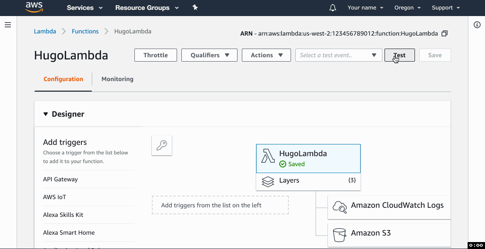This screenshot has height=249, width=485.
Task: Expand the Qualifiers dropdown
Action: pyautogui.click(x=209, y=55)
